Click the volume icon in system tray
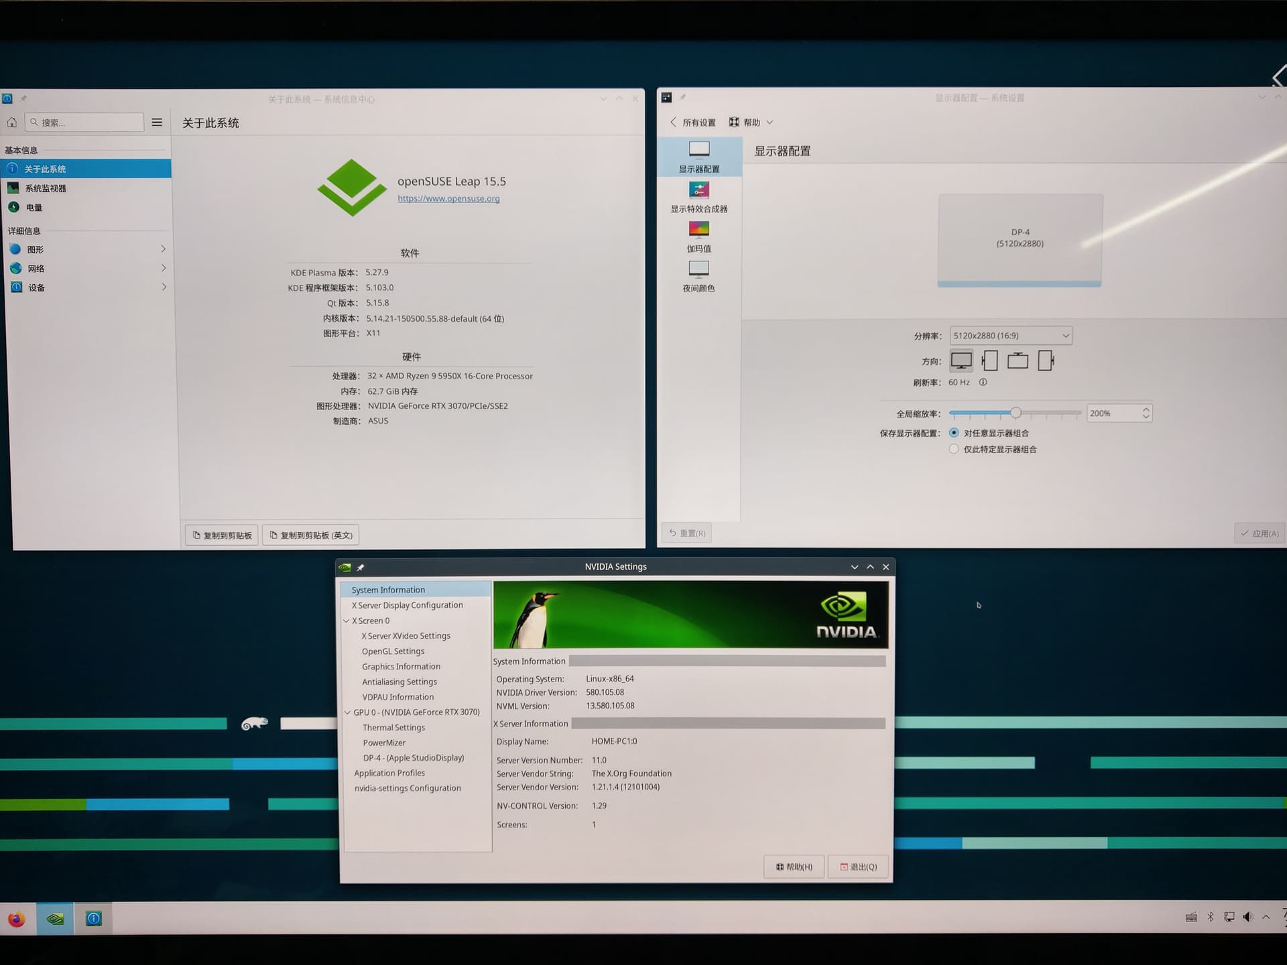Screen dimensions: 1287x965 pos(1247,917)
